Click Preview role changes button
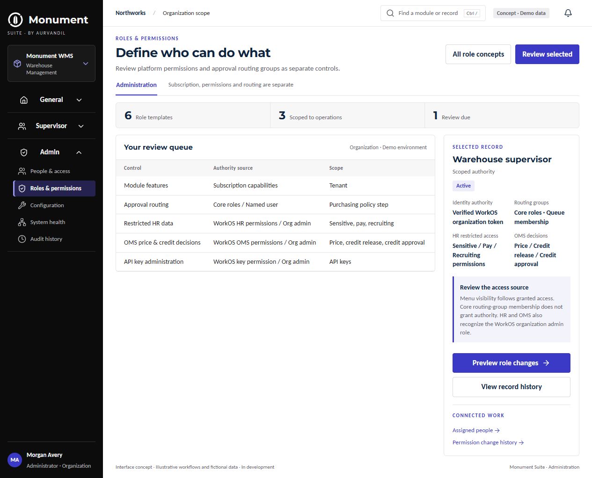Viewport: 592px width, 478px height. (511, 363)
